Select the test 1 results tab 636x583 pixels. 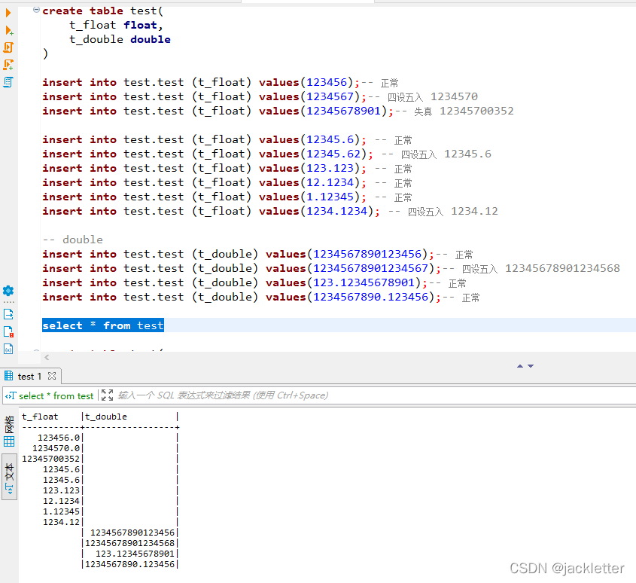coord(29,377)
